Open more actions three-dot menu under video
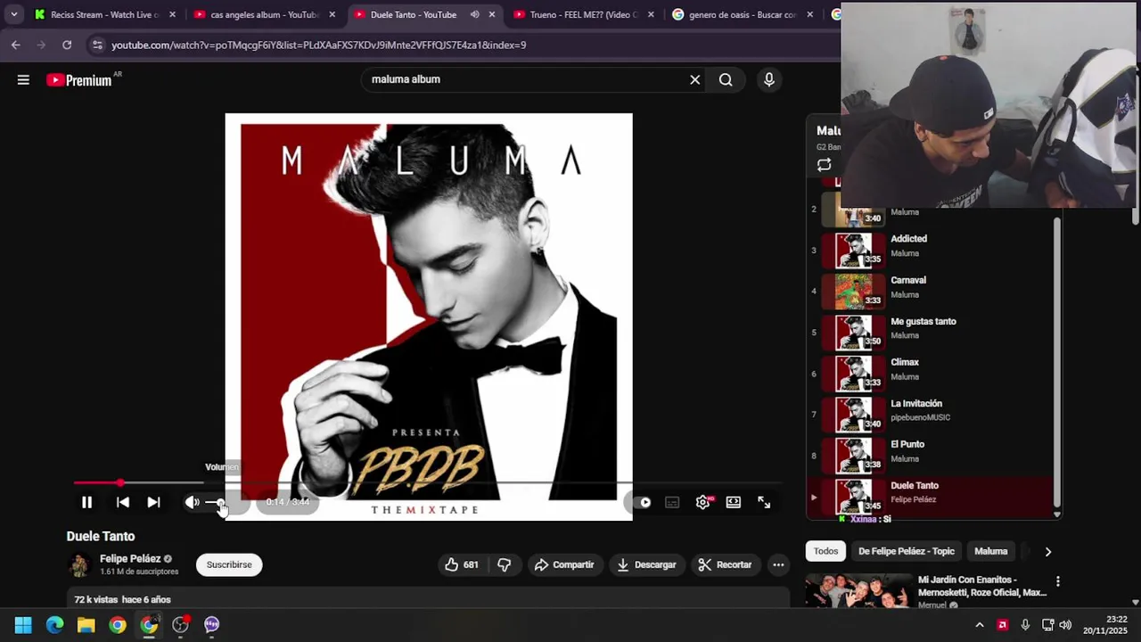This screenshot has width=1141, height=642. point(778,564)
